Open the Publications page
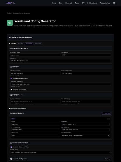The image size is (121, 162). (x=92, y=3)
